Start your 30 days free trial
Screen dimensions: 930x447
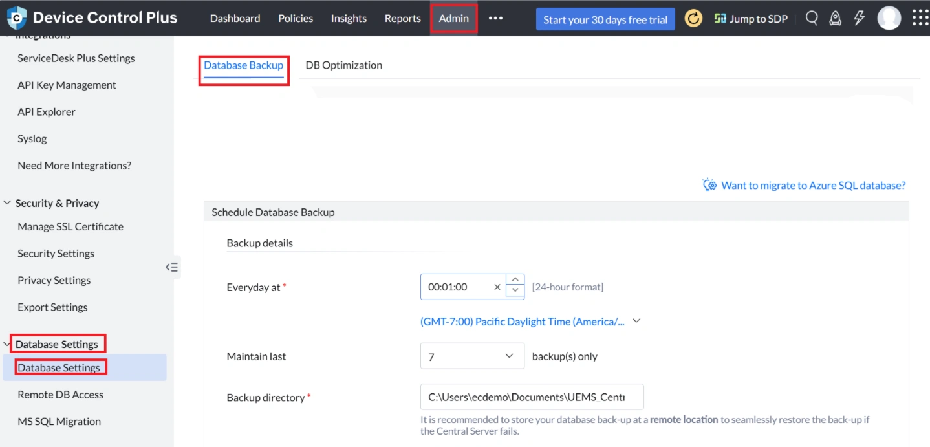click(x=605, y=19)
